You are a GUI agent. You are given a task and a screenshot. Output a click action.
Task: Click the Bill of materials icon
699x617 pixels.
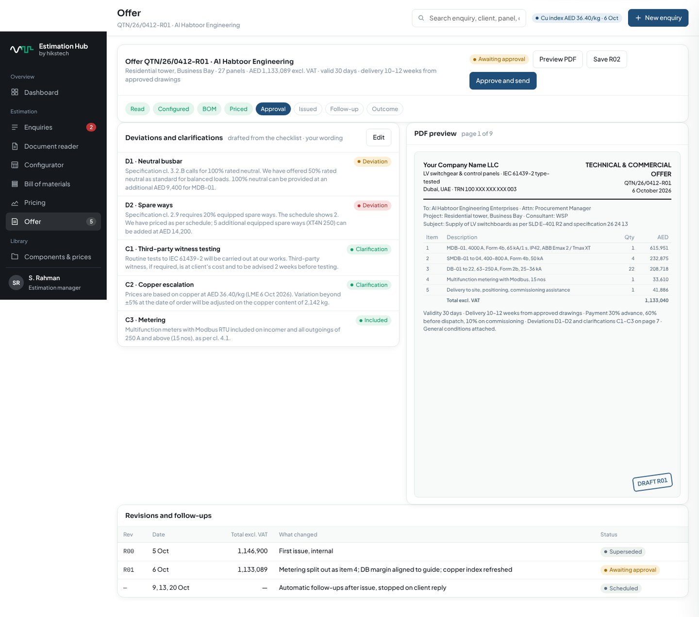point(15,184)
